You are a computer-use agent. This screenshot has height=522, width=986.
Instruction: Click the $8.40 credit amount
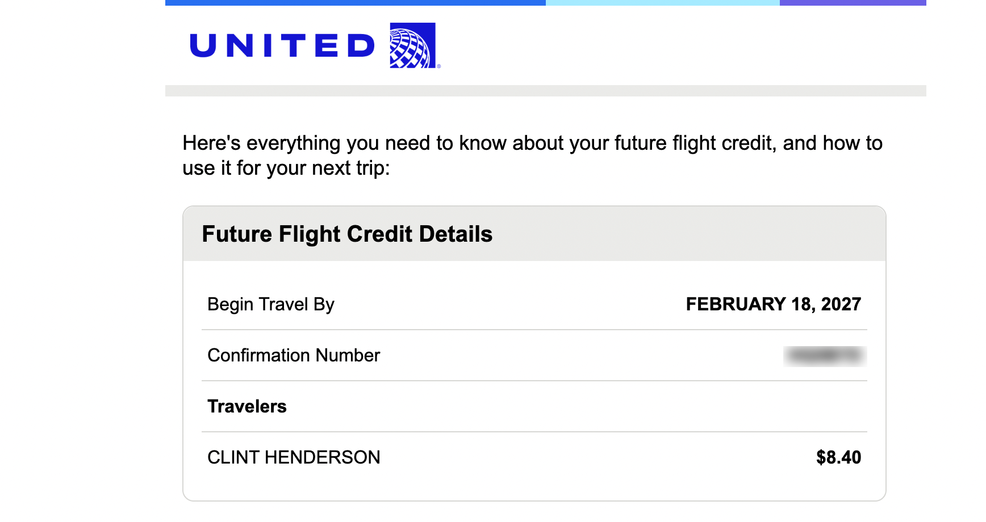838,457
